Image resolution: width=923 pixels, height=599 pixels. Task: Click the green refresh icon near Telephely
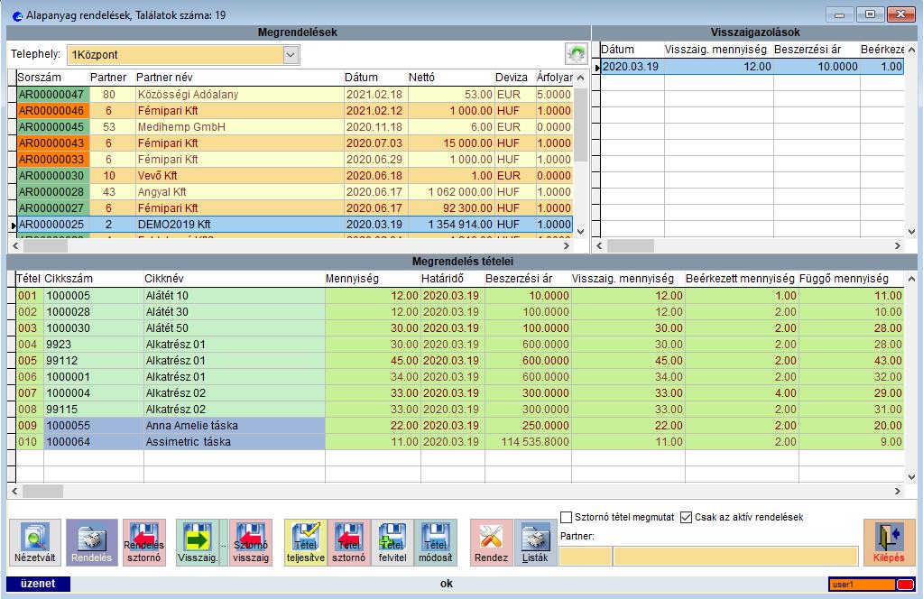577,54
